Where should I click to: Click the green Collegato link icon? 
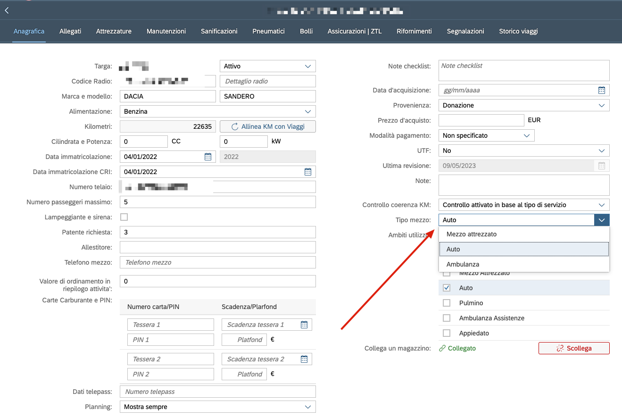click(x=442, y=348)
